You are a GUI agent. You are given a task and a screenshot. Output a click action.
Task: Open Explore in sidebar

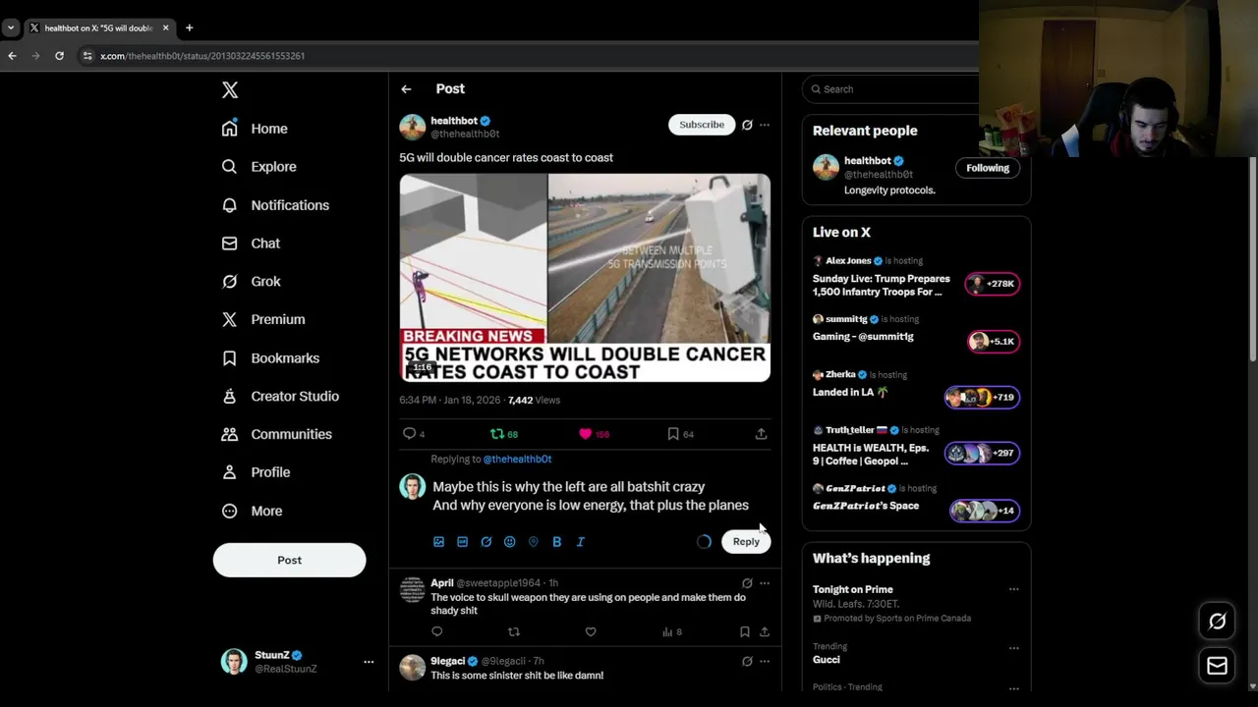[x=259, y=167]
